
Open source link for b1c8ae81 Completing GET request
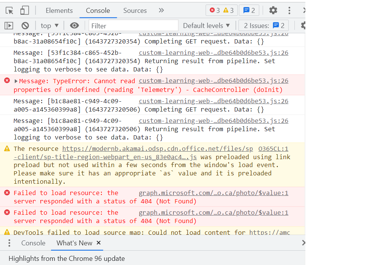(x=214, y=101)
